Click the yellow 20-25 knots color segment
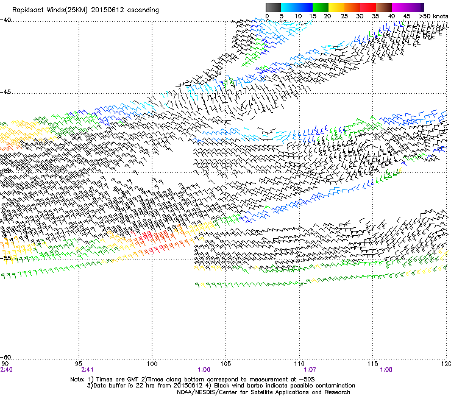Image resolution: width=451 pixels, height=396 pixels. [336, 7]
